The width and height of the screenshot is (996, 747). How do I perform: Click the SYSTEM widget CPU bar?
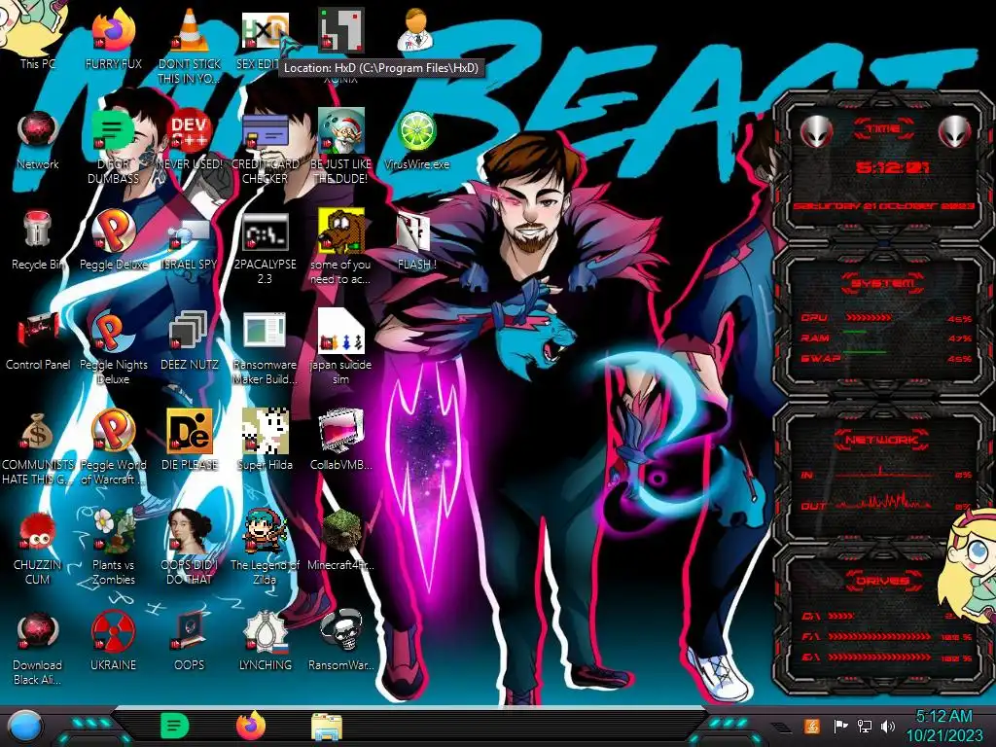point(869,318)
